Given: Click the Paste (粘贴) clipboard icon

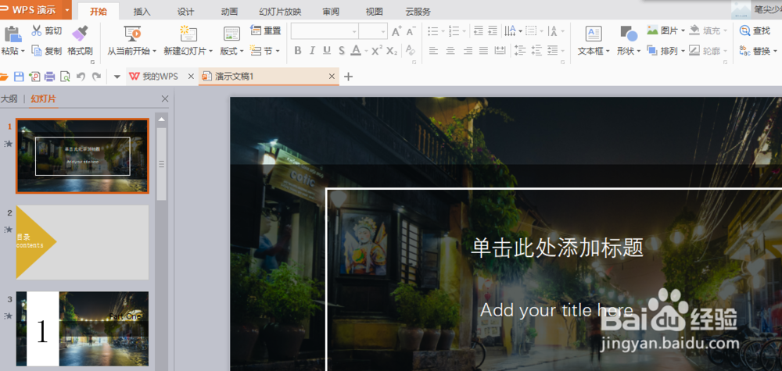Looking at the screenshot, I should pyautogui.click(x=12, y=34).
